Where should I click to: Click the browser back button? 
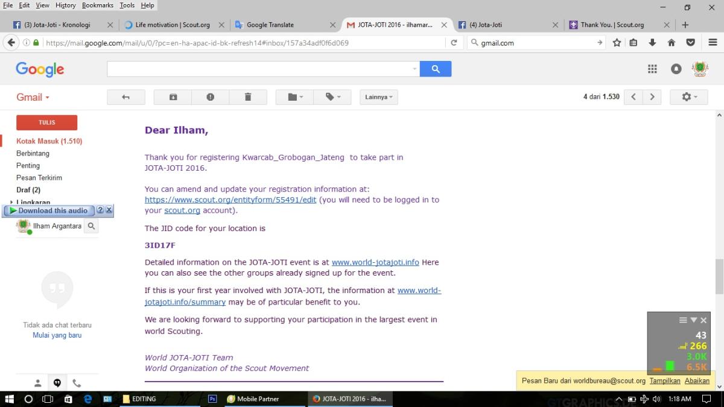click(11, 43)
